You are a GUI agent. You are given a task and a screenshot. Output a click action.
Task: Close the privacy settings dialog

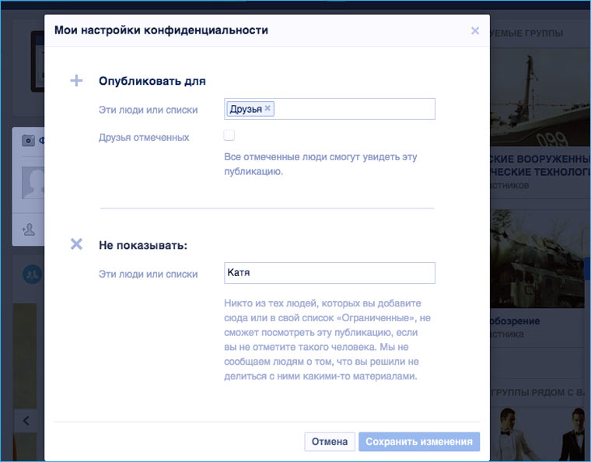coord(475,31)
